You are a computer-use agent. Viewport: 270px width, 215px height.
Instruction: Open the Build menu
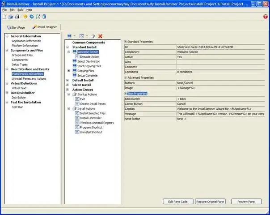(x=21, y=10)
